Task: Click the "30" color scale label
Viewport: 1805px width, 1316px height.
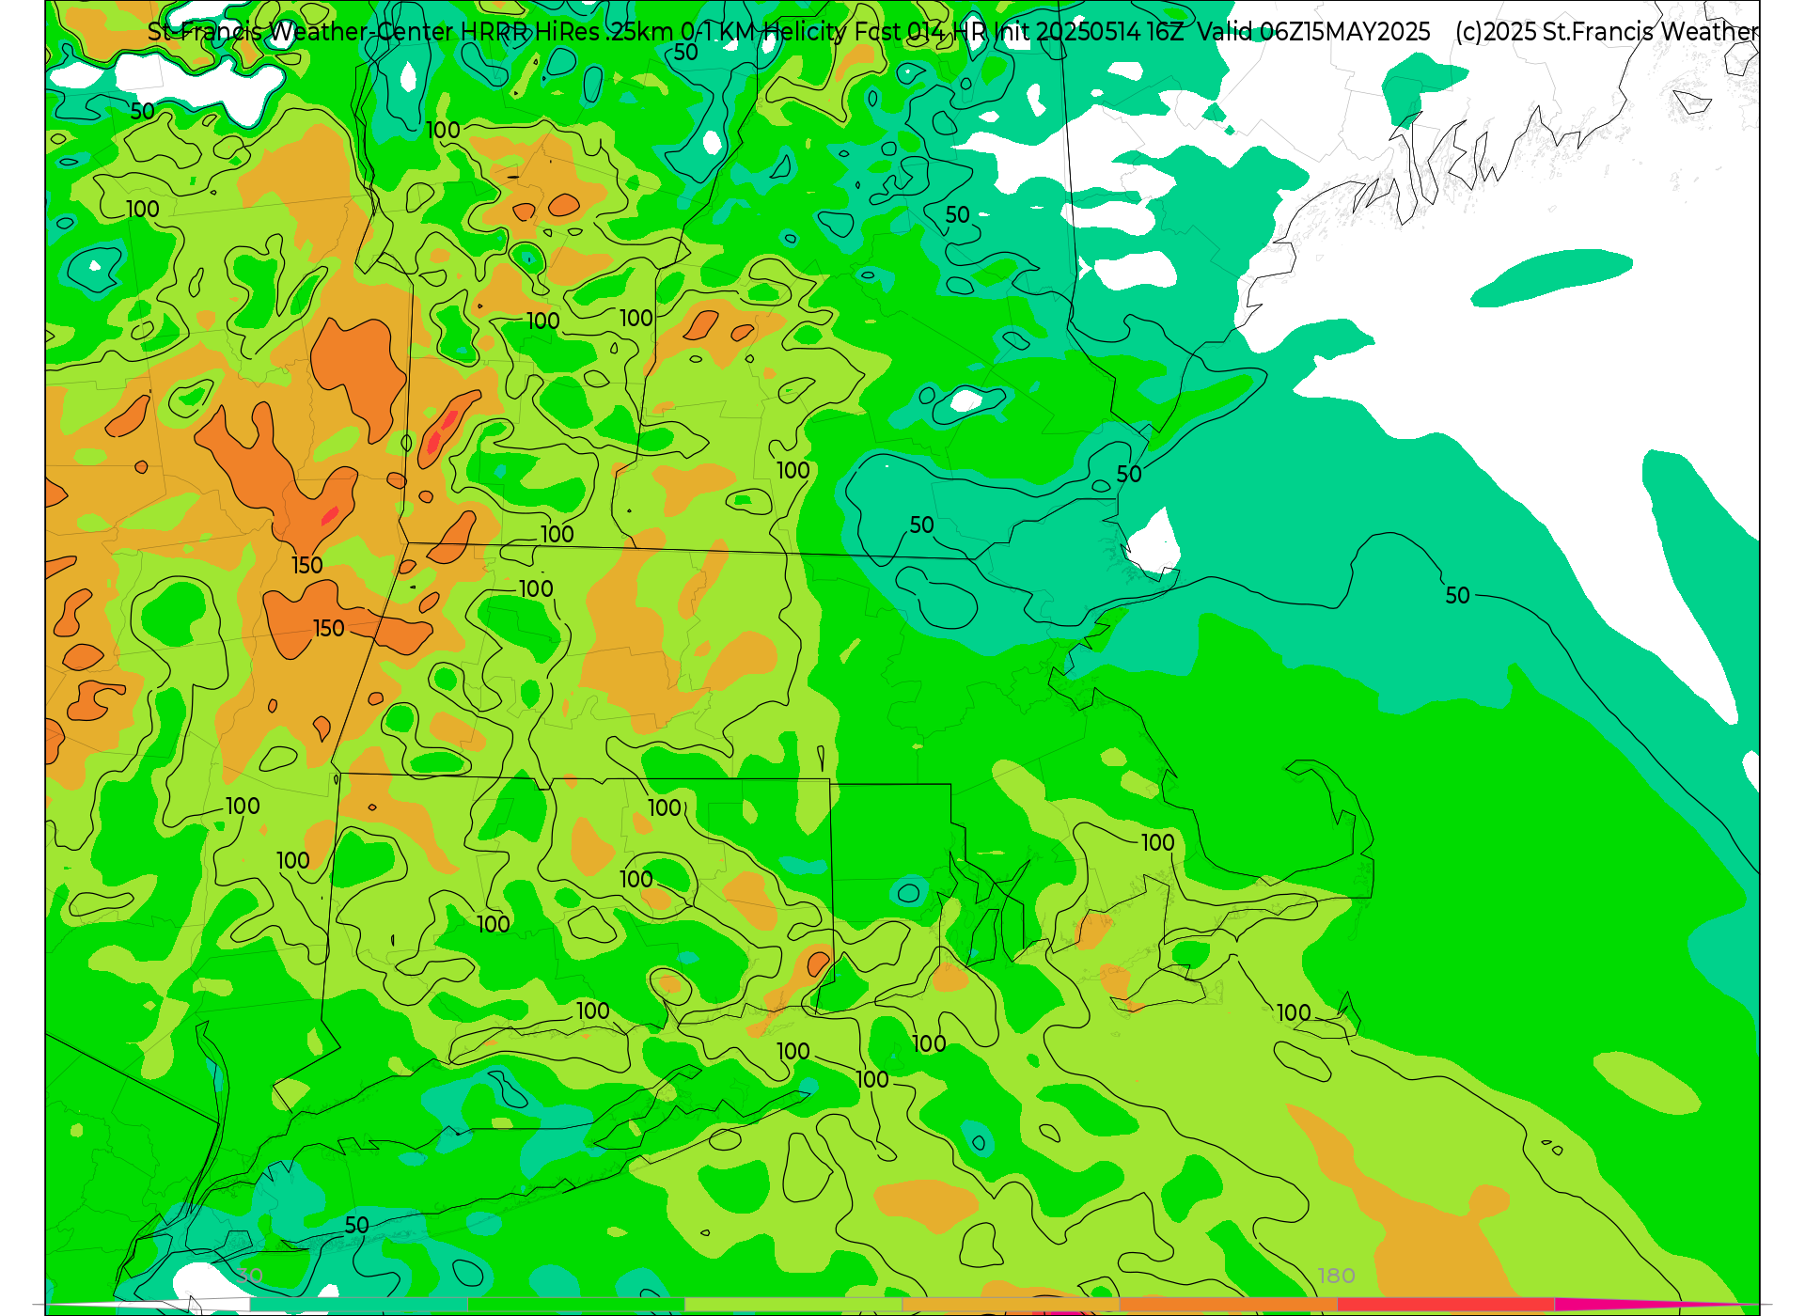Action: click(250, 1276)
